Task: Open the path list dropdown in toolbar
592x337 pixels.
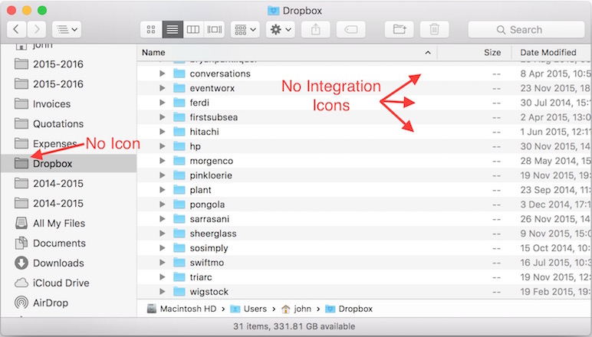Action: (67, 29)
